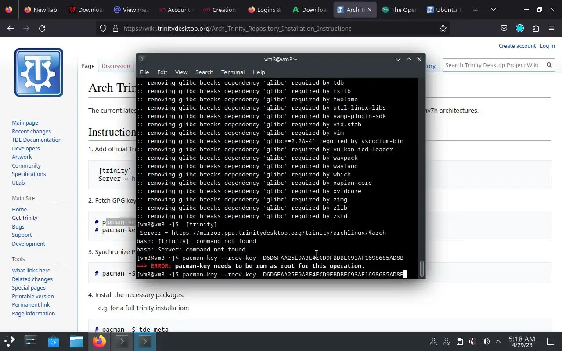
Task: Bookmark this page with the star icon
Action: click(x=443, y=28)
